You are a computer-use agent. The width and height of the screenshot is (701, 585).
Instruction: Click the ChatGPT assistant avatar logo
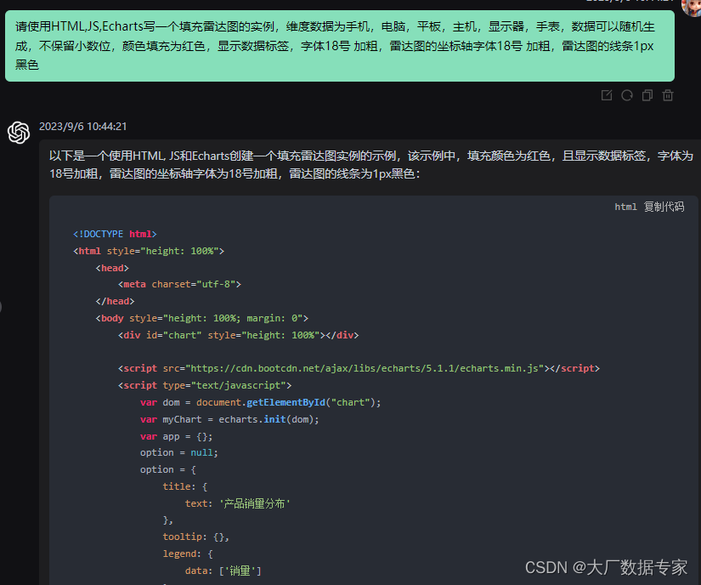19,133
